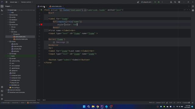
Task: Open Code With Me icon
Action: click(x=171, y=2)
